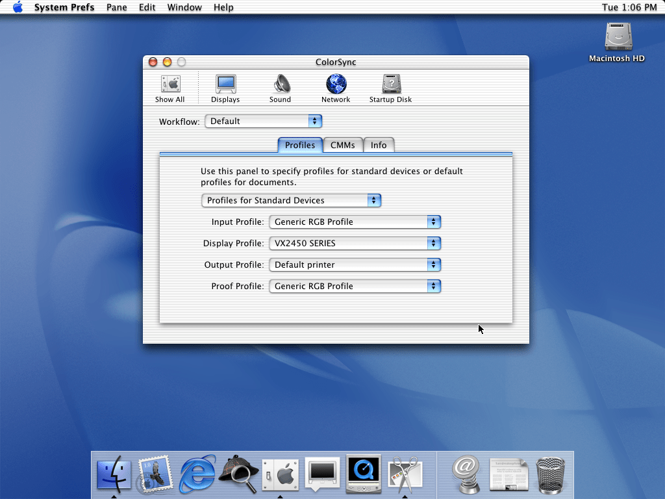Open the Output Profile popup menu
This screenshot has width=665, height=499.
coord(355,265)
